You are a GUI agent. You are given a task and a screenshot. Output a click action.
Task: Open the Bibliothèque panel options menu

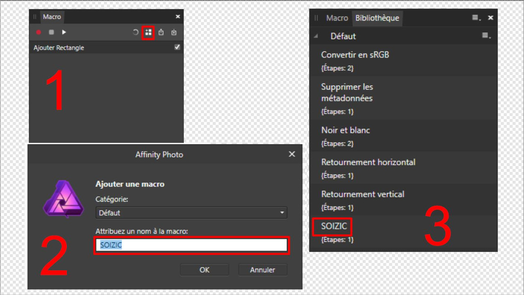click(x=476, y=18)
